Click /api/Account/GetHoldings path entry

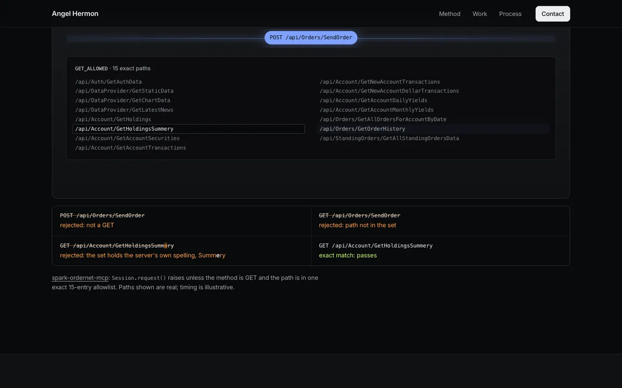113,119
